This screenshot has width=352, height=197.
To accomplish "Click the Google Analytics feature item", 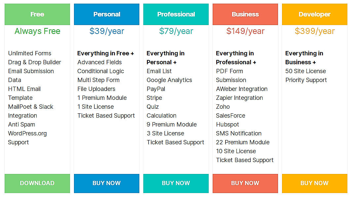I will click(x=169, y=80).
